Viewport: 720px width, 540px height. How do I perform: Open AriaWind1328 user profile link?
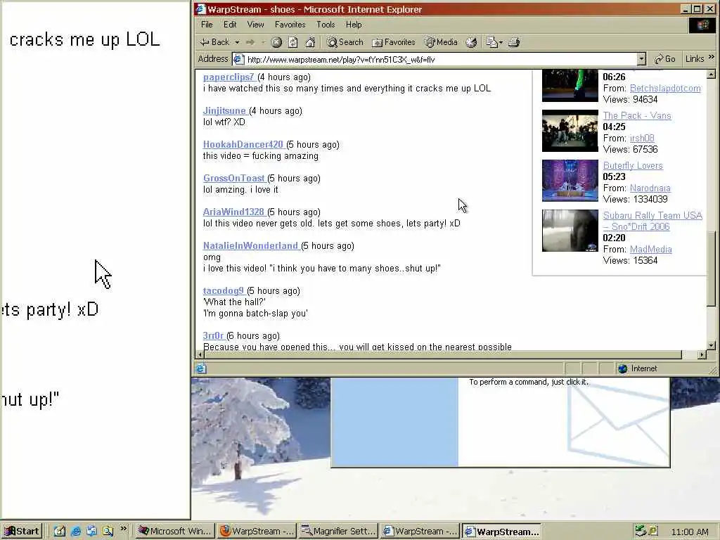click(x=233, y=212)
